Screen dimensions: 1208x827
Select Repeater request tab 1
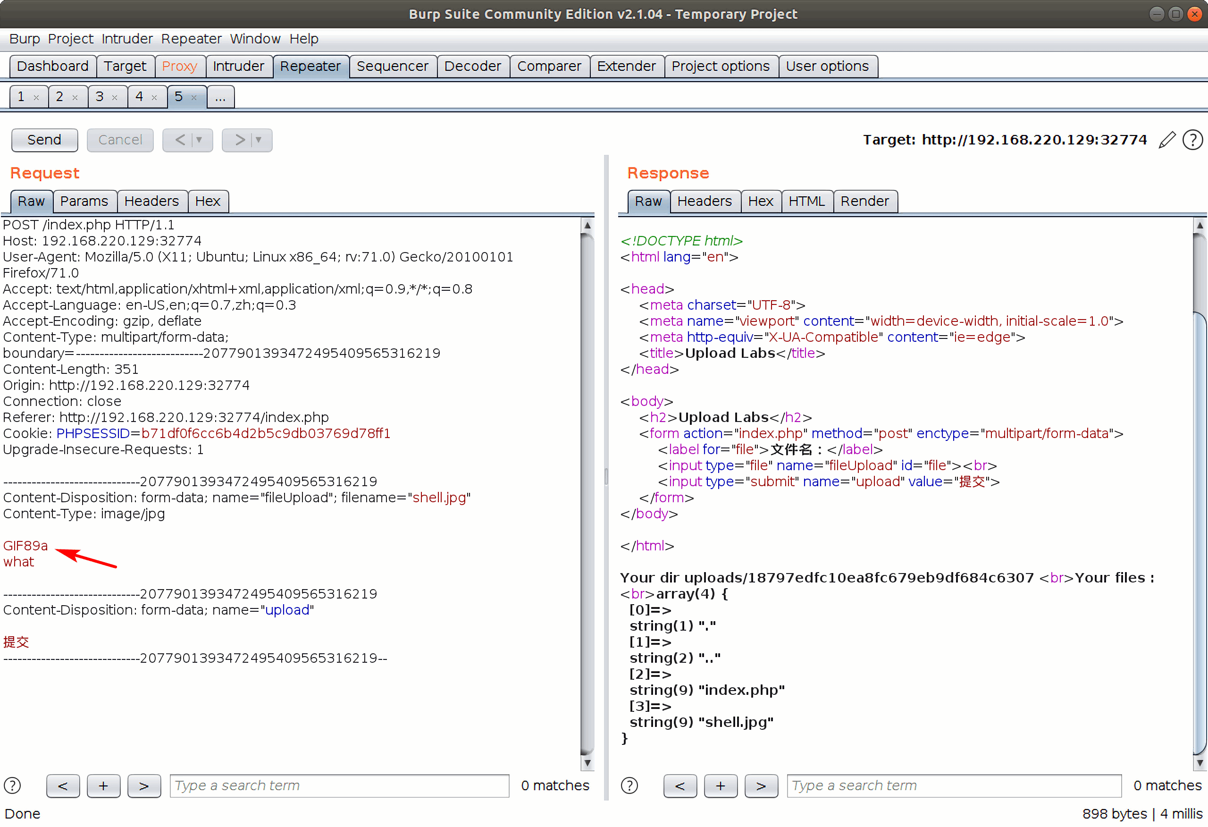point(21,97)
